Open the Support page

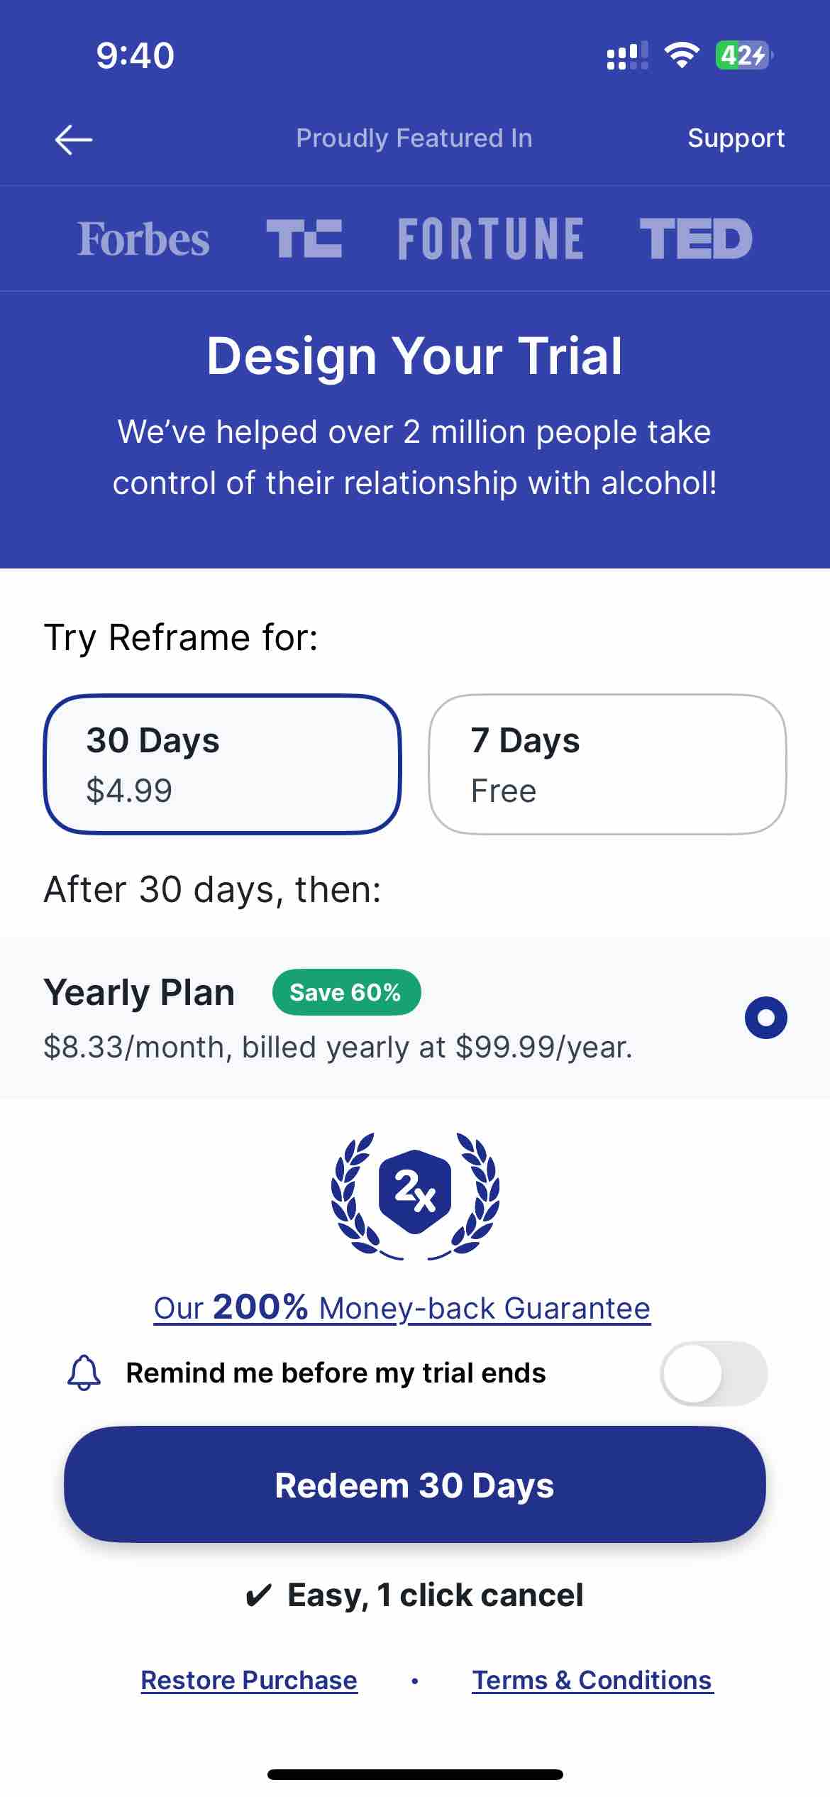pyautogui.click(x=736, y=139)
